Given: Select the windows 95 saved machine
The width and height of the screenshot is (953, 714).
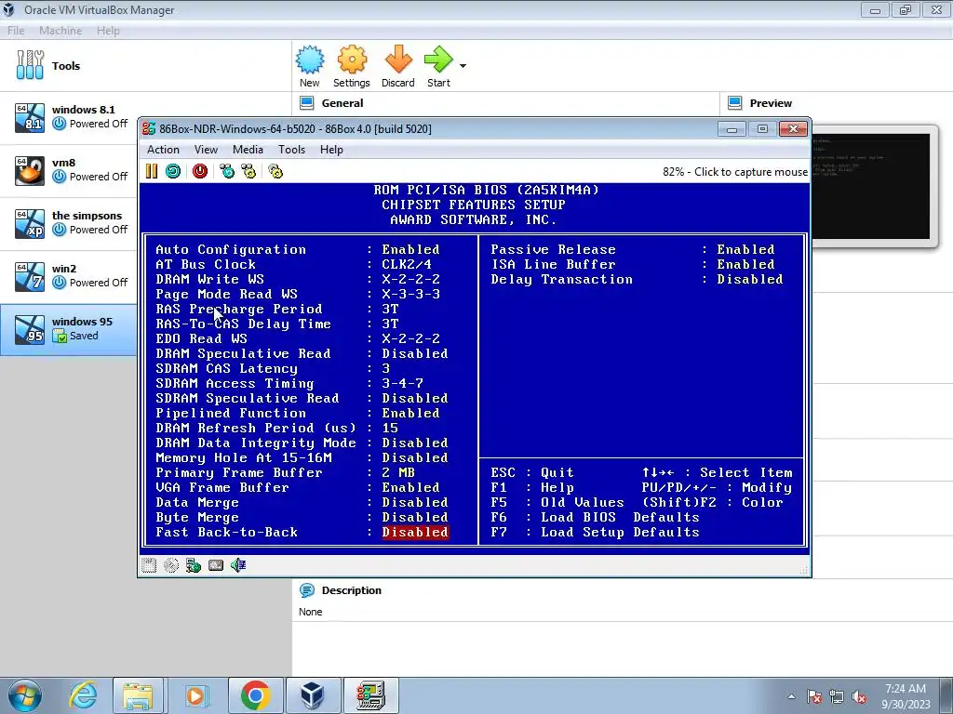Looking at the screenshot, I should coord(68,329).
